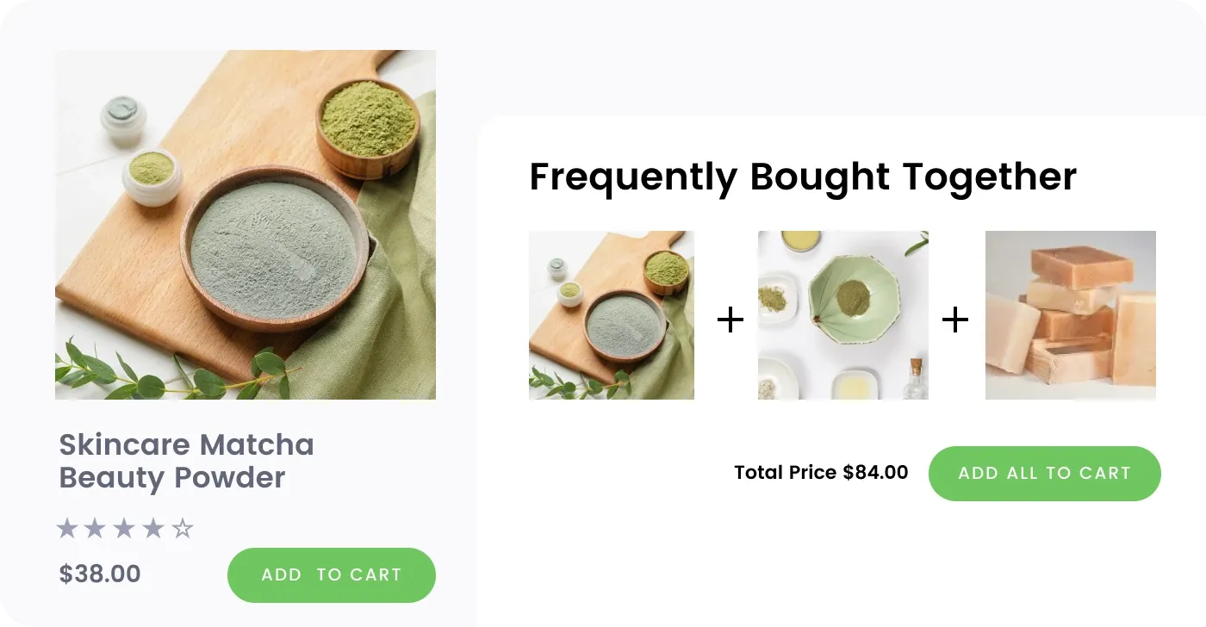The image size is (1206, 627).
Task: Click the star rating row to set a rating
Action: click(125, 528)
